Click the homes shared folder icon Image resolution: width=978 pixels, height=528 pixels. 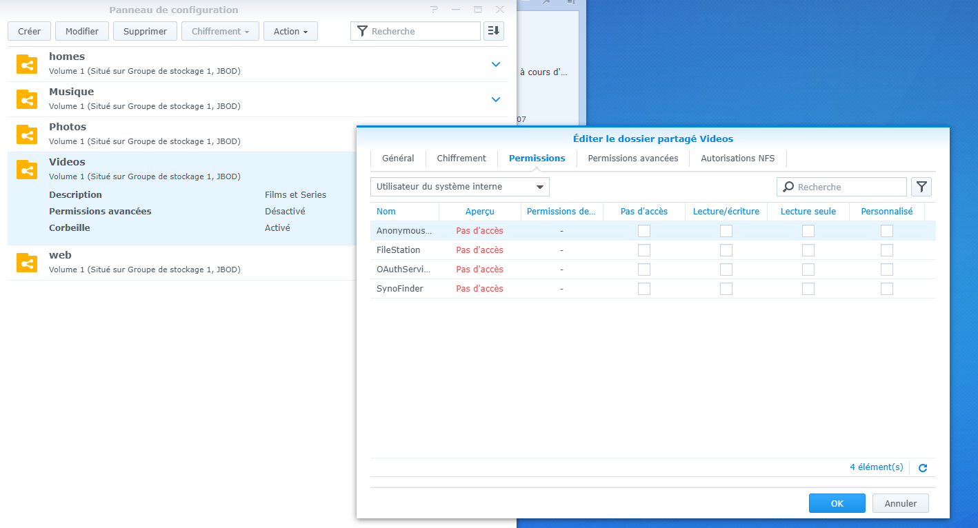27,64
